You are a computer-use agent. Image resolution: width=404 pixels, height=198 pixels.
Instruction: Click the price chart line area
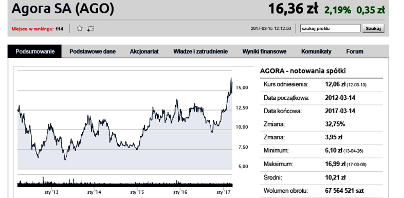click(125, 120)
